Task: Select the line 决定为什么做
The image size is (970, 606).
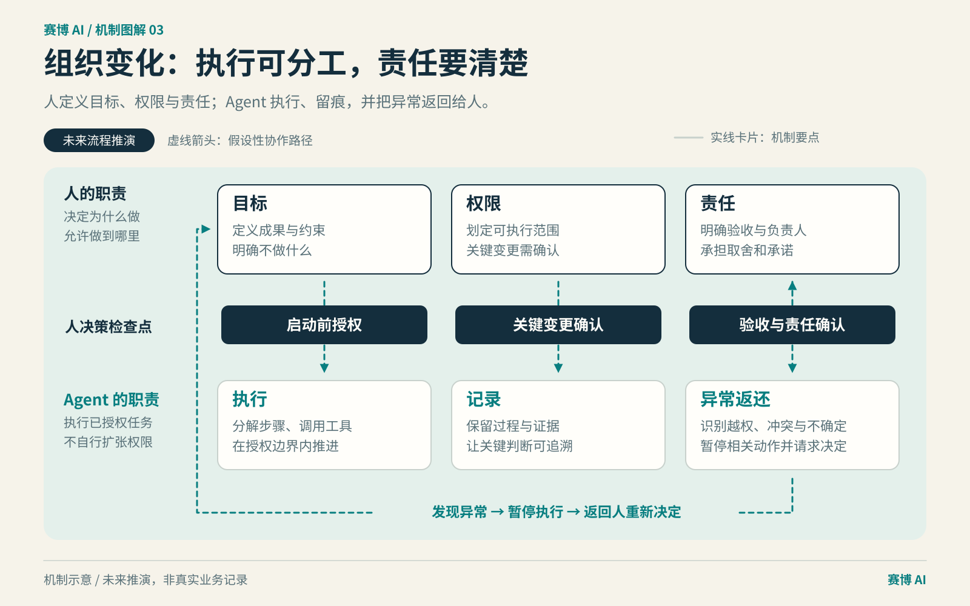Action: pos(102,216)
